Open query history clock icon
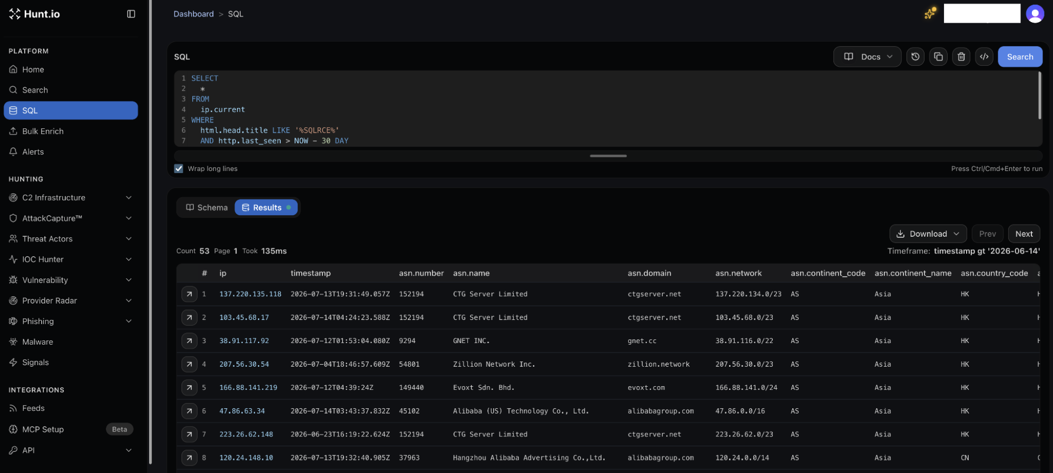 915,57
